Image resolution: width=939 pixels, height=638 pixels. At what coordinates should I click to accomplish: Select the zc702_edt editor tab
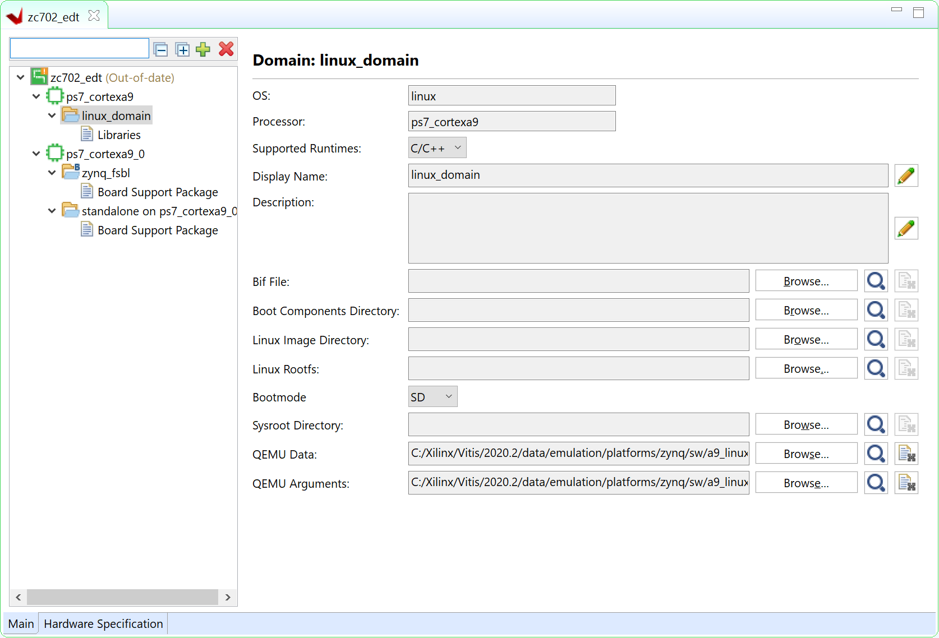tap(53, 17)
